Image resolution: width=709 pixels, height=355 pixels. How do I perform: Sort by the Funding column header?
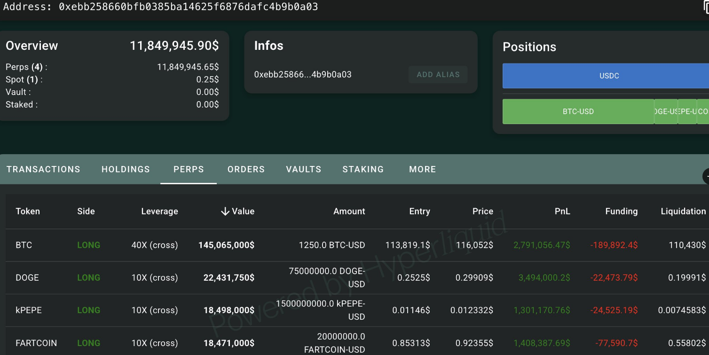click(621, 212)
